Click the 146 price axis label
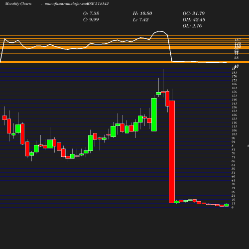 click(x=234, y=100)
